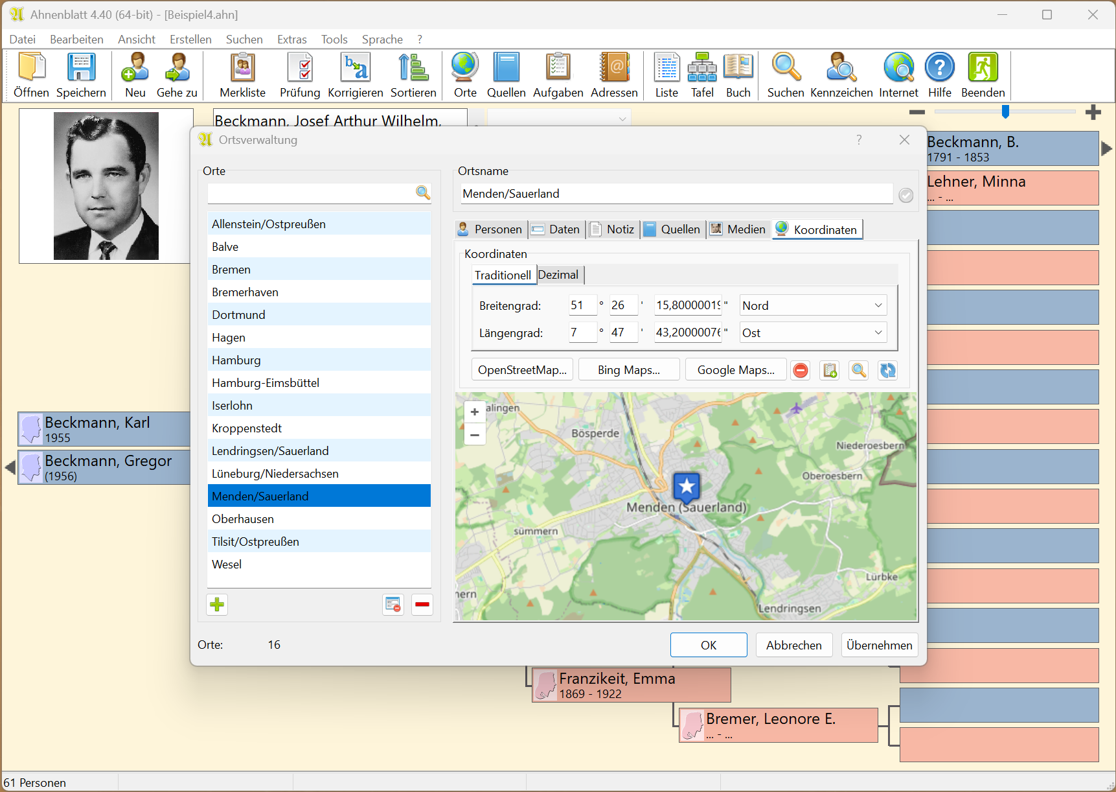Switch to the Dezimal coordinates tab
1116x792 pixels.
click(558, 275)
